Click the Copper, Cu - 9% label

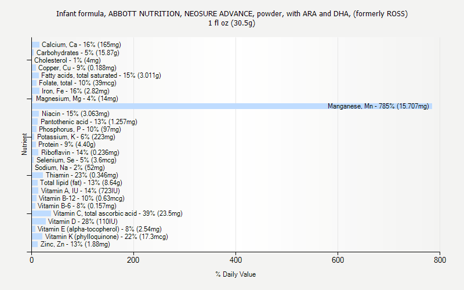click(x=77, y=68)
